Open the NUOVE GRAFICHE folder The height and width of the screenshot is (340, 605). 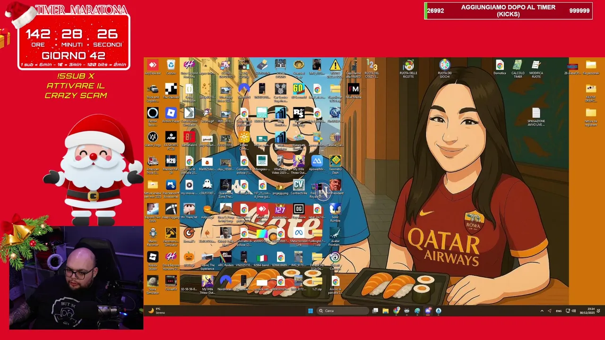(x=591, y=93)
